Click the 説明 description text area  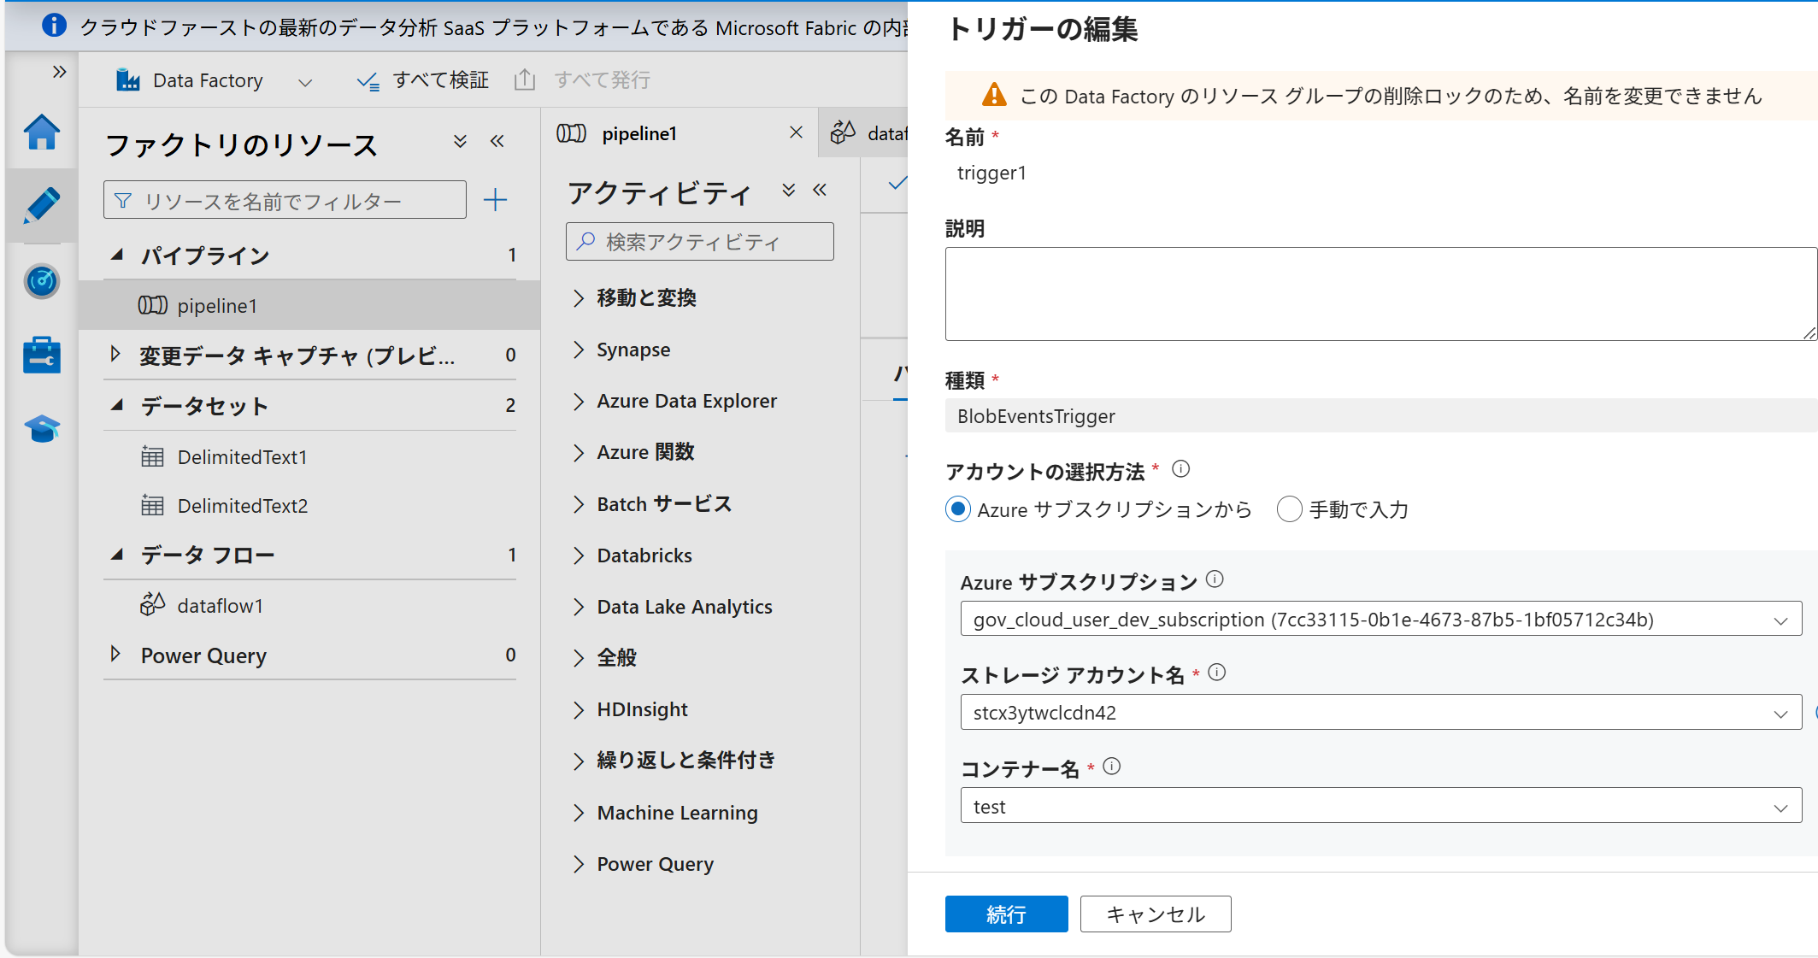[x=1380, y=293]
